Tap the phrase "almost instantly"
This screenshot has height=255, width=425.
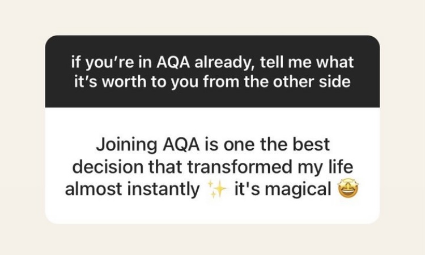pyautogui.click(x=131, y=190)
